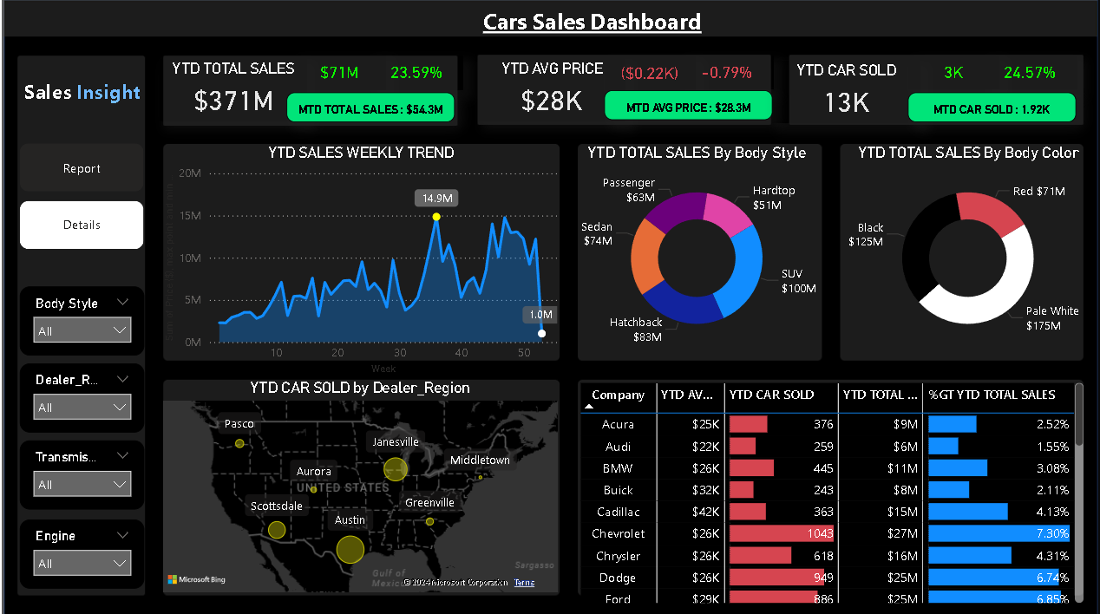The height and width of the screenshot is (614, 1100).
Task: Collapse the Engine slicer header chevron
Action: pos(121,535)
